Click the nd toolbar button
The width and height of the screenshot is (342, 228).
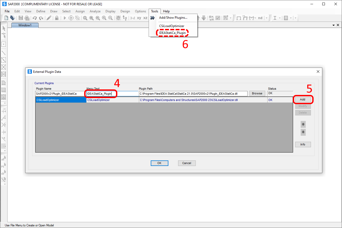(260, 18)
